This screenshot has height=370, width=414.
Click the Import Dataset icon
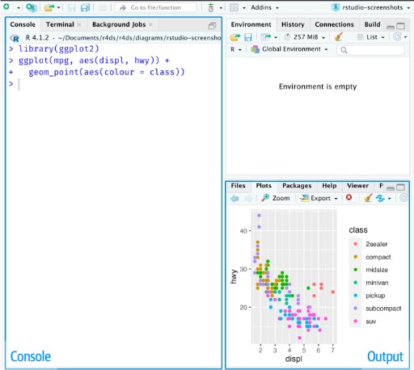tap(265, 37)
